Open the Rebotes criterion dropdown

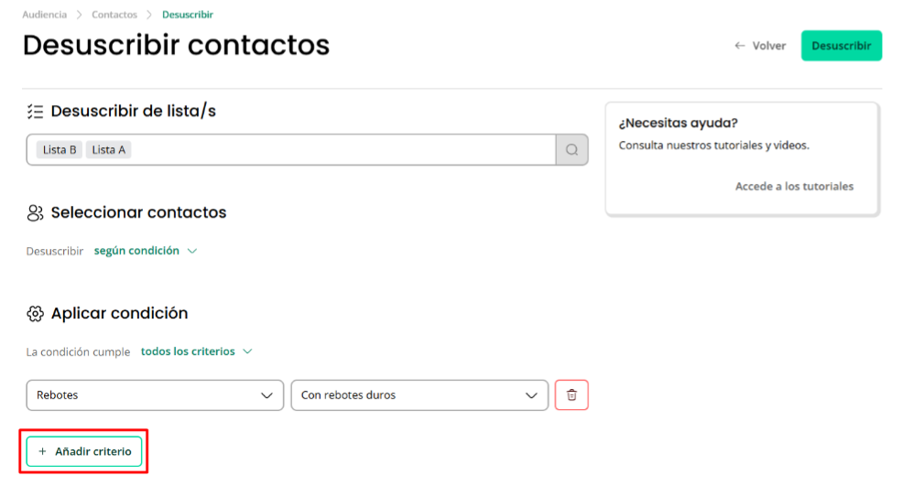coord(155,395)
